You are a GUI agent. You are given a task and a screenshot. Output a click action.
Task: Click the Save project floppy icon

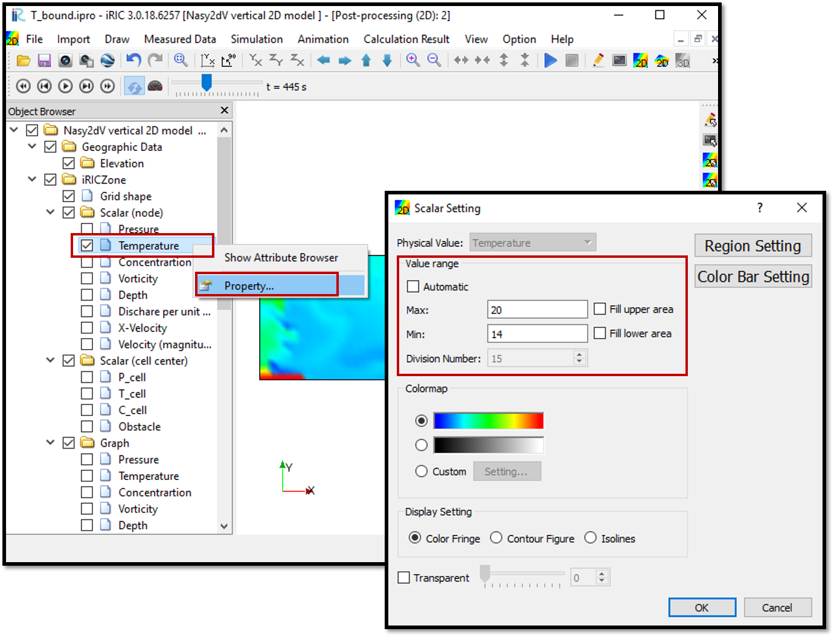44,60
